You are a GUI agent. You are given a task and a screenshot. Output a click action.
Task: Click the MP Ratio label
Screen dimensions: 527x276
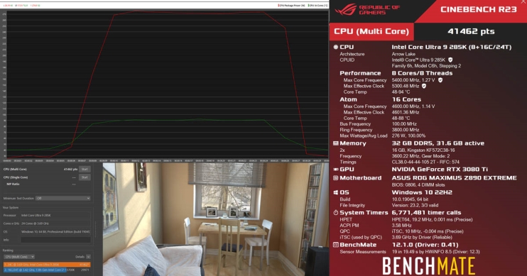pos(13,184)
